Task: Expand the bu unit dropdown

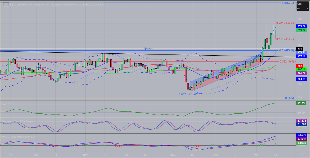Action: tap(302, 9)
